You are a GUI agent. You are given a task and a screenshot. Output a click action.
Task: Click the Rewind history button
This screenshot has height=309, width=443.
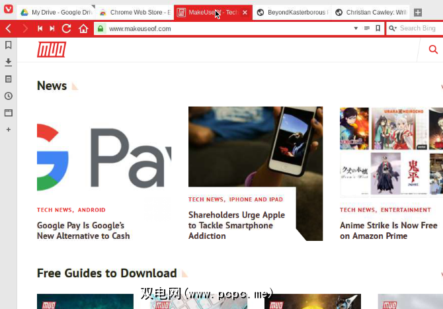40,28
